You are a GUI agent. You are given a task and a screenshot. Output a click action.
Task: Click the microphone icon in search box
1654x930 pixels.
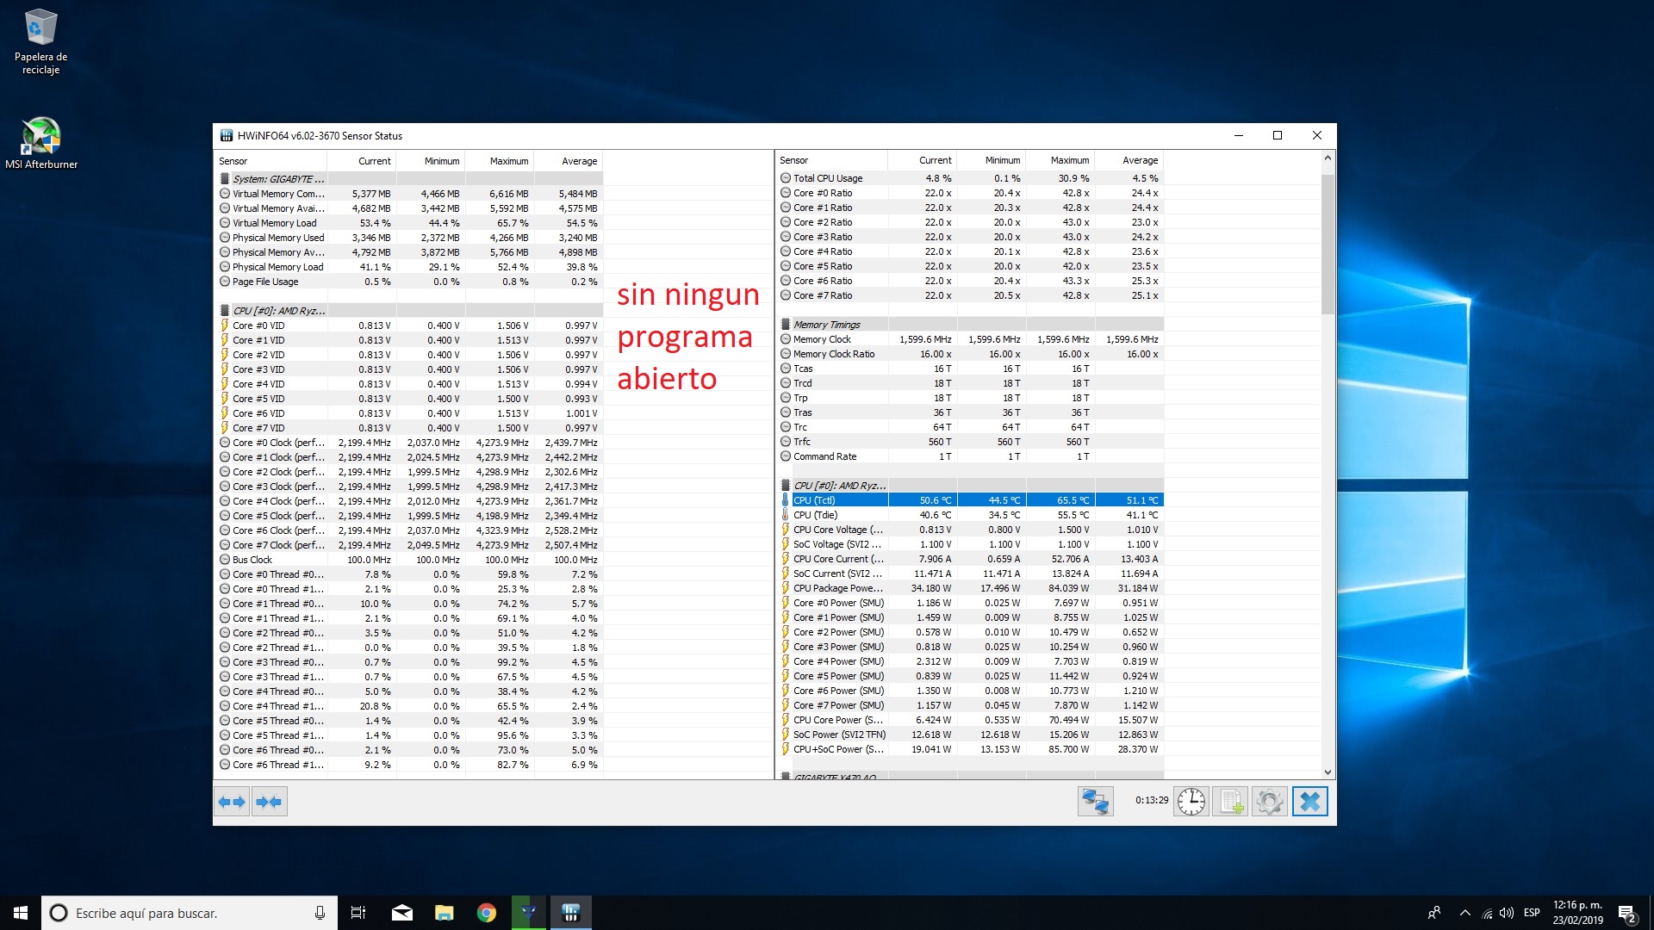click(320, 913)
